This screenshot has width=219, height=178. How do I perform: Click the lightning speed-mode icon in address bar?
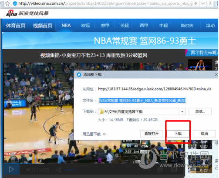[195, 3]
